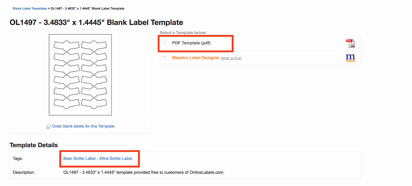Click the OL1497 Blank Label Template page heading
The height and width of the screenshot is (186, 412).
click(96, 22)
